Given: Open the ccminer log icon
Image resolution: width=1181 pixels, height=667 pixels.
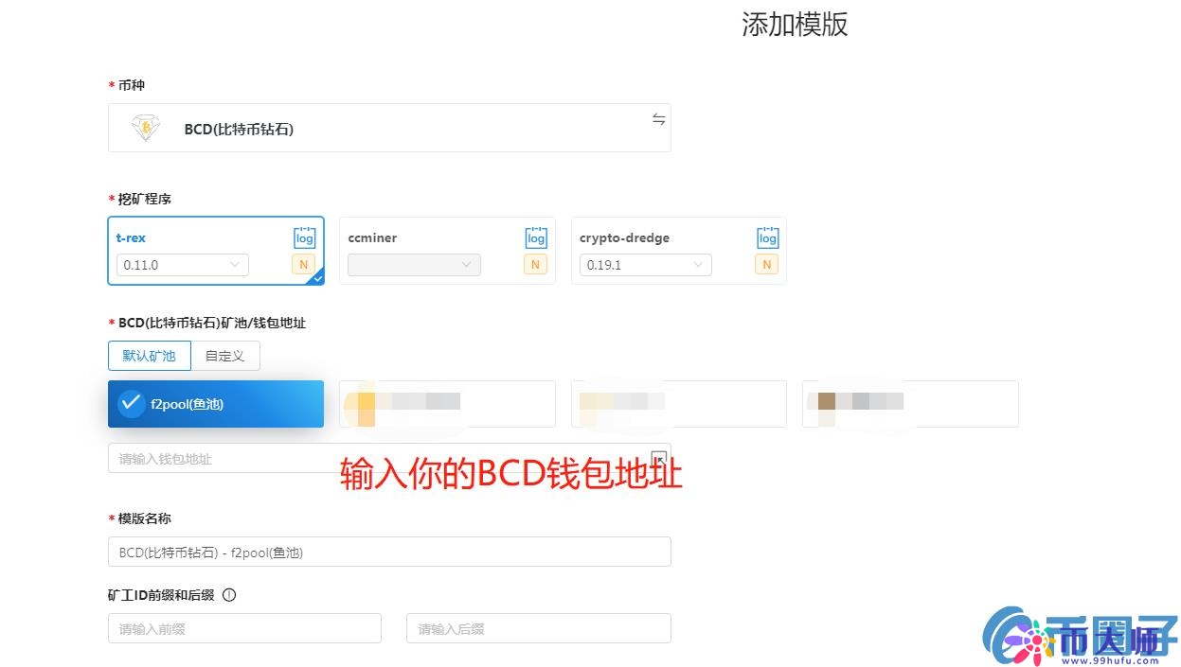Looking at the screenshot, I should [536, 237].
